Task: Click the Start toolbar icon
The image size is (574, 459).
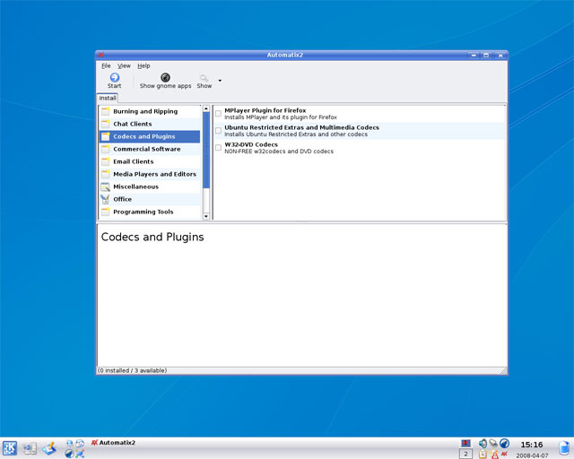Action: (114, 77)
